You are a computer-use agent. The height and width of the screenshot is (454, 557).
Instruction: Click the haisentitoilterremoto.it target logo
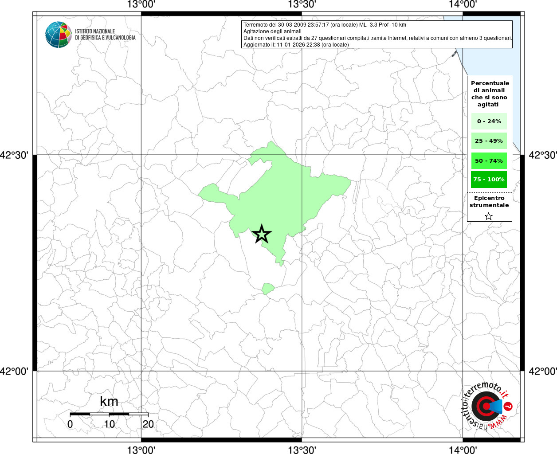[x=486, y=406]
